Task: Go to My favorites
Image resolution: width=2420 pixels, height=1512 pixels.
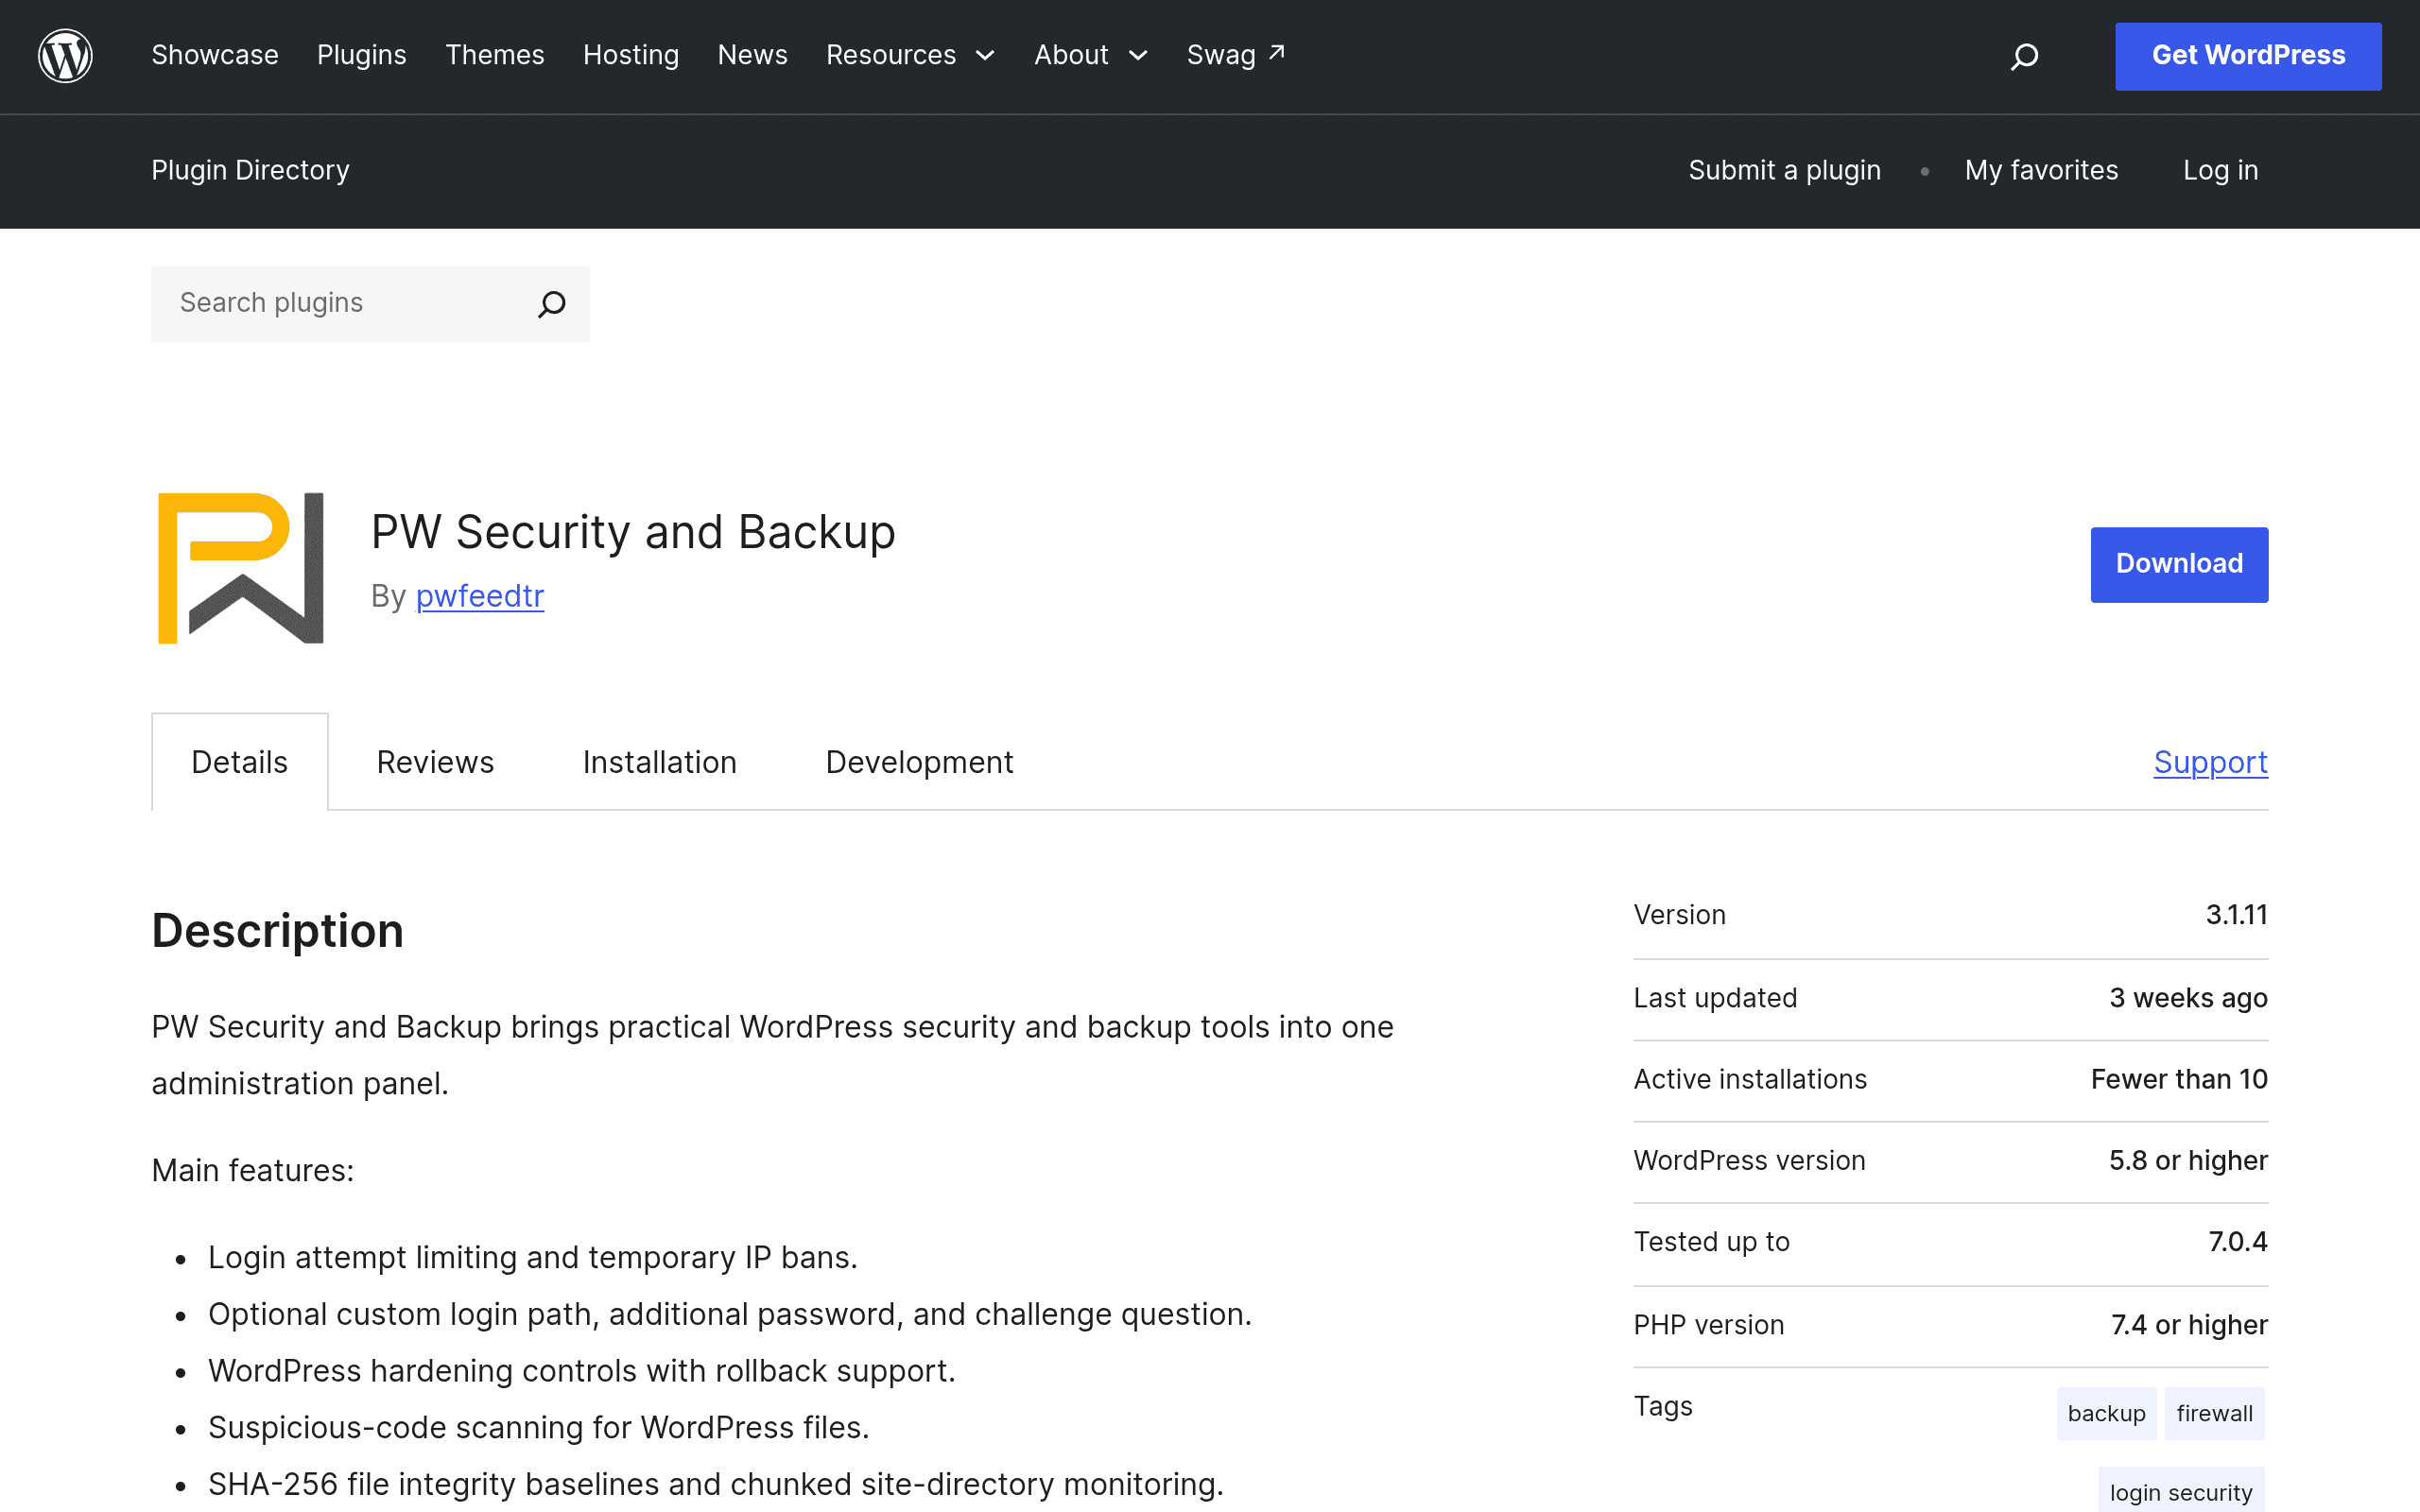Action: click(x=2041, y=170)
